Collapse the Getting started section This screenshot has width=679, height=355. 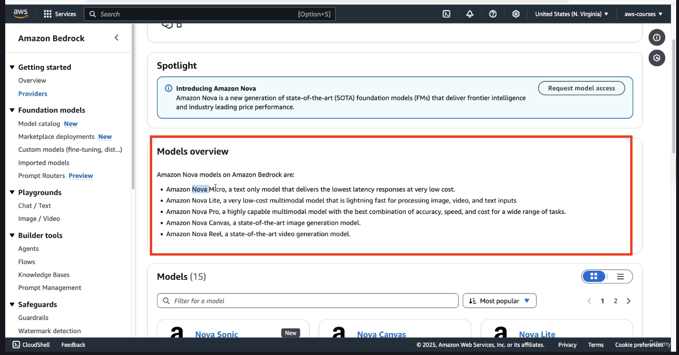(x=12, y=67)
